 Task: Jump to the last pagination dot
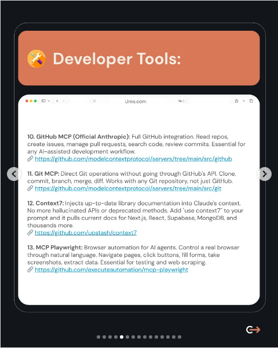pos(180,337)
